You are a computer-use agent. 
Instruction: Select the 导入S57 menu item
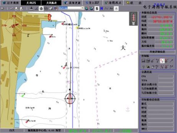coord(92,3)
